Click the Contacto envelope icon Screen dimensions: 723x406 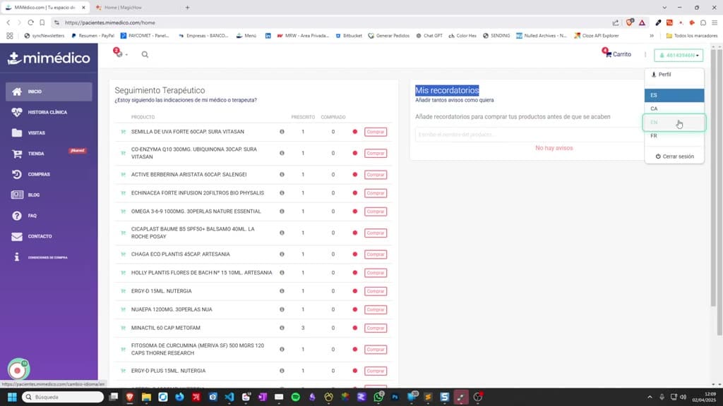pos(17,236)
